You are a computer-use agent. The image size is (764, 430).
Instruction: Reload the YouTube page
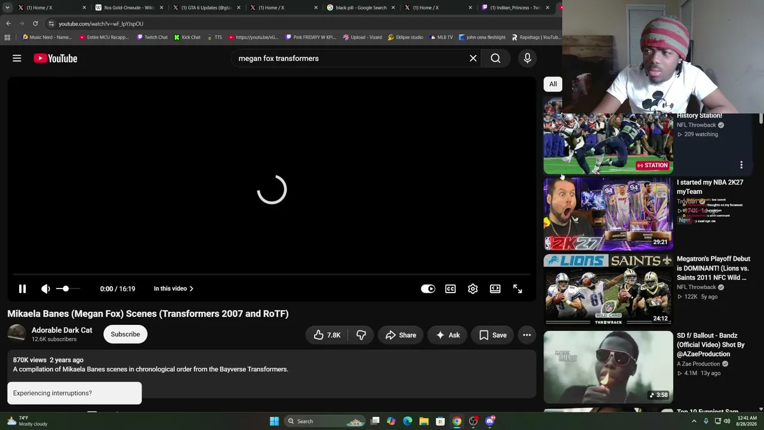point(35,23)
